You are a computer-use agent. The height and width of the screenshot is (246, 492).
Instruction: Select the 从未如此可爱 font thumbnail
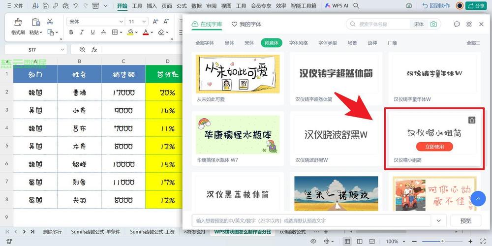pos(238,74)
